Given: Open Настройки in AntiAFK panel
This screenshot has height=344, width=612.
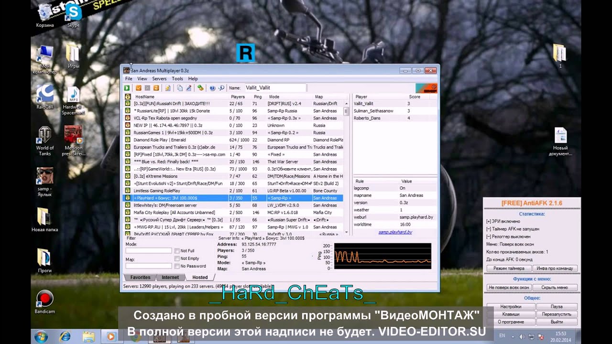Looking at the screenshot, I should 511,307.
